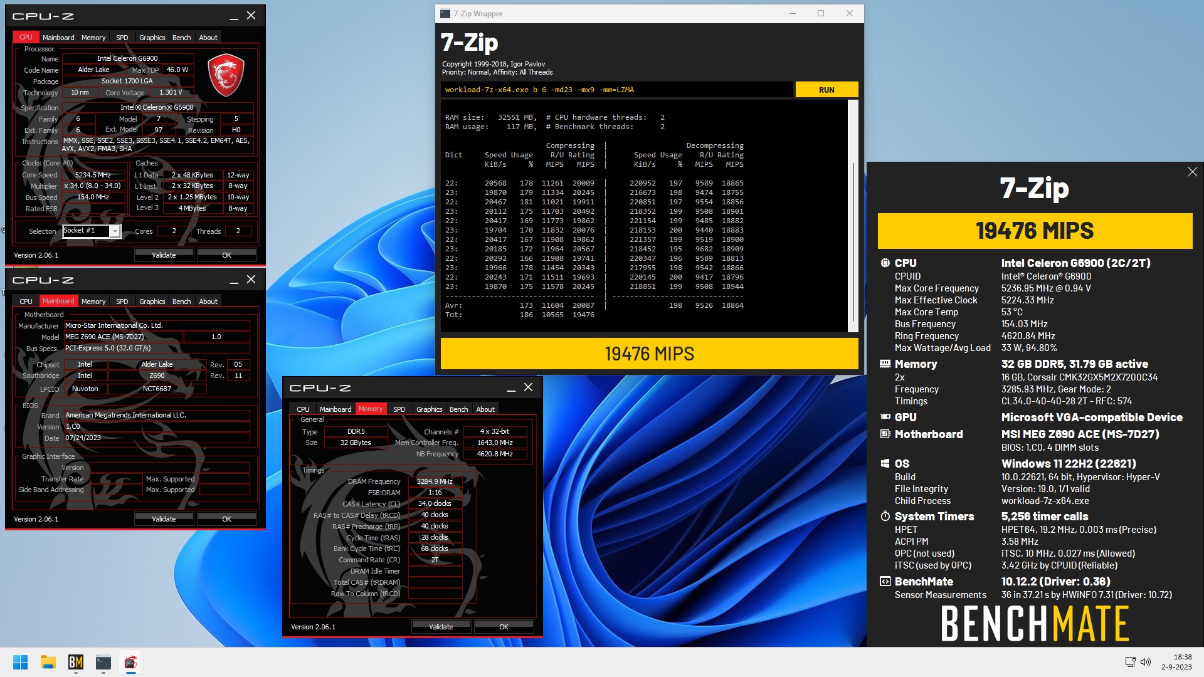The width and height of the screenshot is (1204, 677).
Task: Click the BenchMate section icon
Action: [x=885, y=582]
